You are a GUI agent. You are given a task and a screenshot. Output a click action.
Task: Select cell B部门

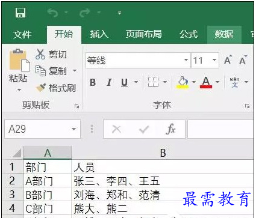coord(48,195)
